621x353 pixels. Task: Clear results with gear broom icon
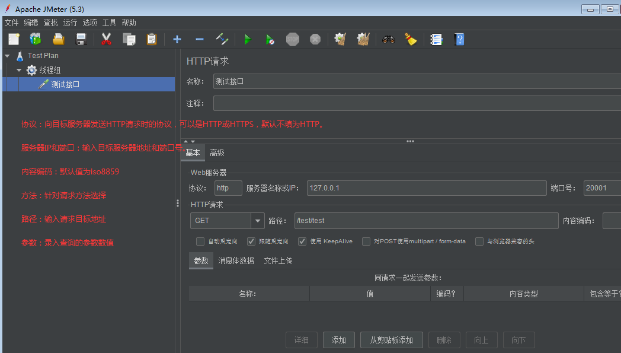coord(340,39)
